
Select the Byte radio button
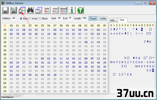[x=21, y=18]
